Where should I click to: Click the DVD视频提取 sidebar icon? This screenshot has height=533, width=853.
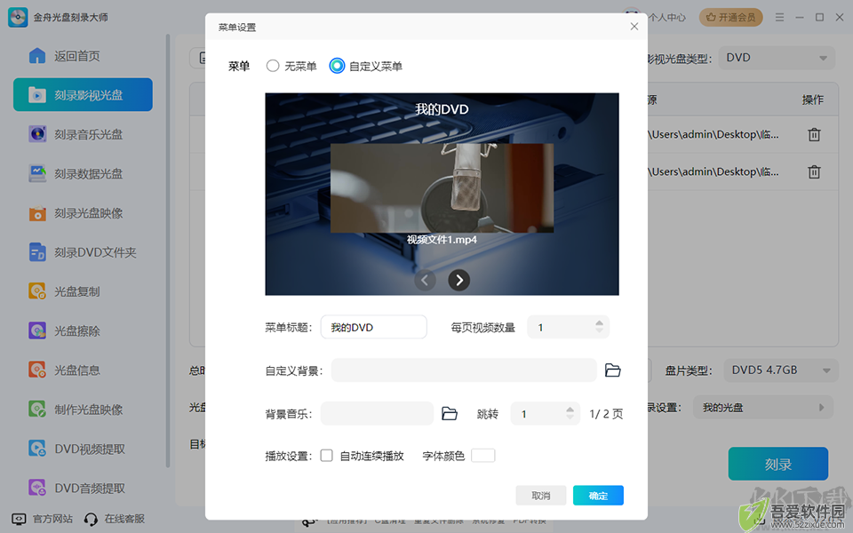click(x=37, y=449)
